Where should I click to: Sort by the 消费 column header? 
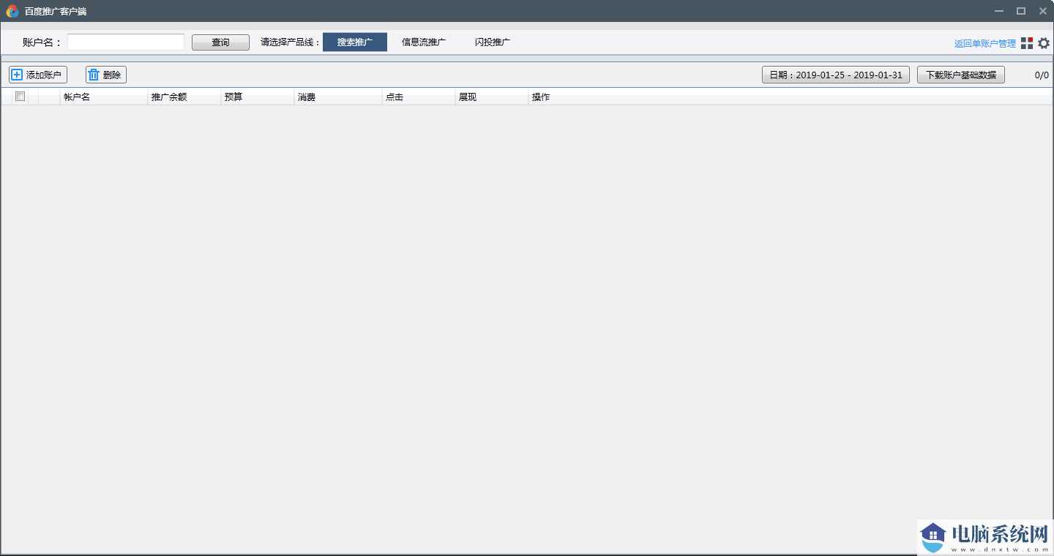tap(338, 97)
